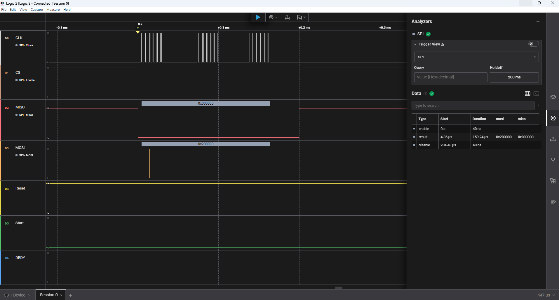Click the Holdoff 200 ms field
Image resolution: width=559 pixels, height=300 pixels.
click(514, 77)
